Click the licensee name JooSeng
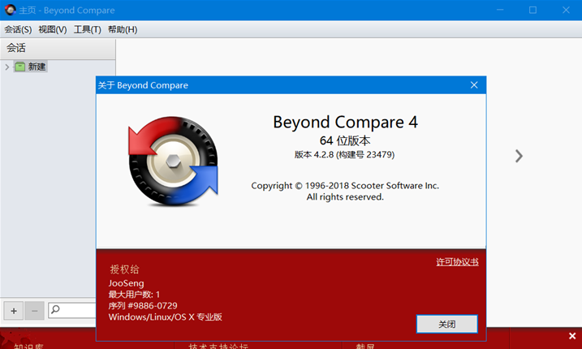Screen dimensions: 582x349 click(x=126, y=283)
